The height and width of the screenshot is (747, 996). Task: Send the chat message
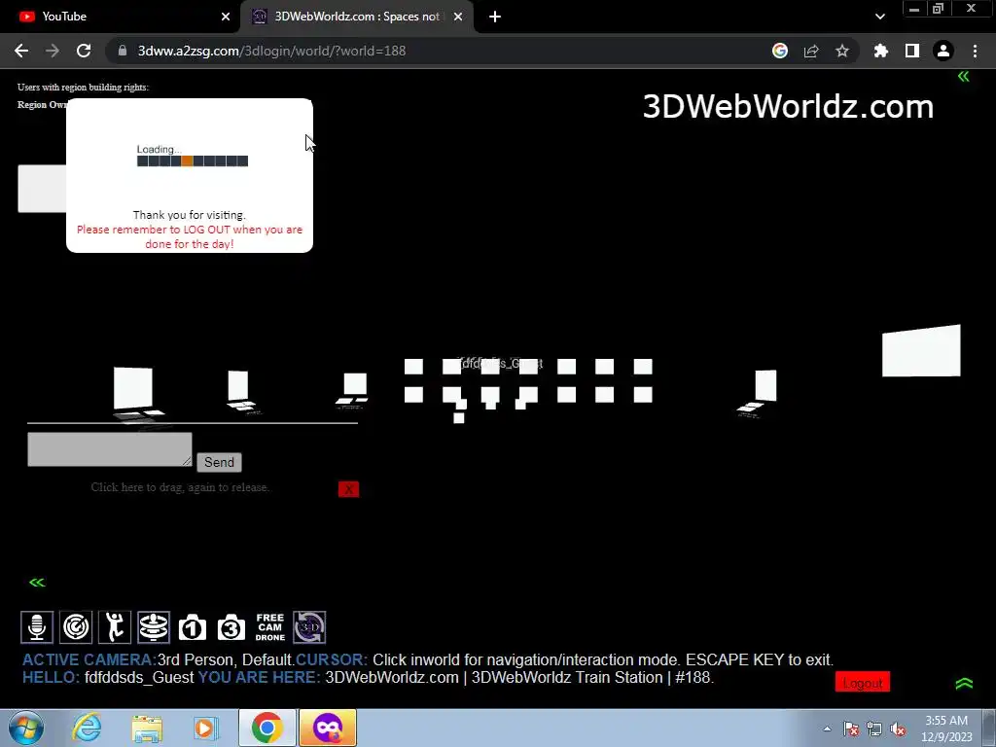pyautogui.click(x=219, y=462)
